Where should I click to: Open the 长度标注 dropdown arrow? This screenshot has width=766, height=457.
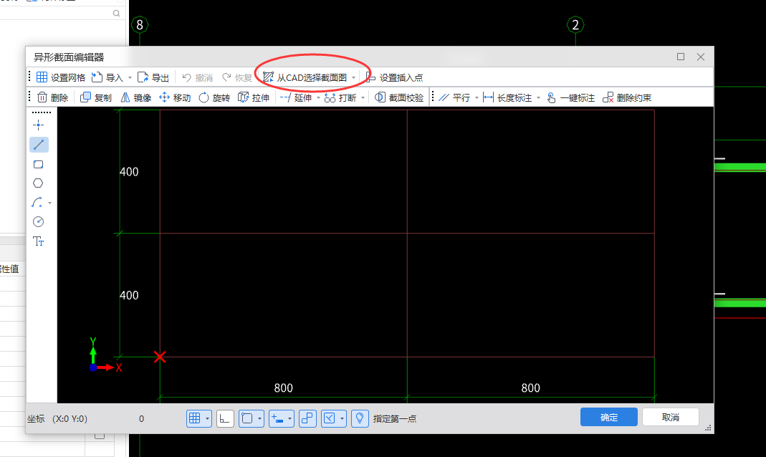click(x=538, y=97)
